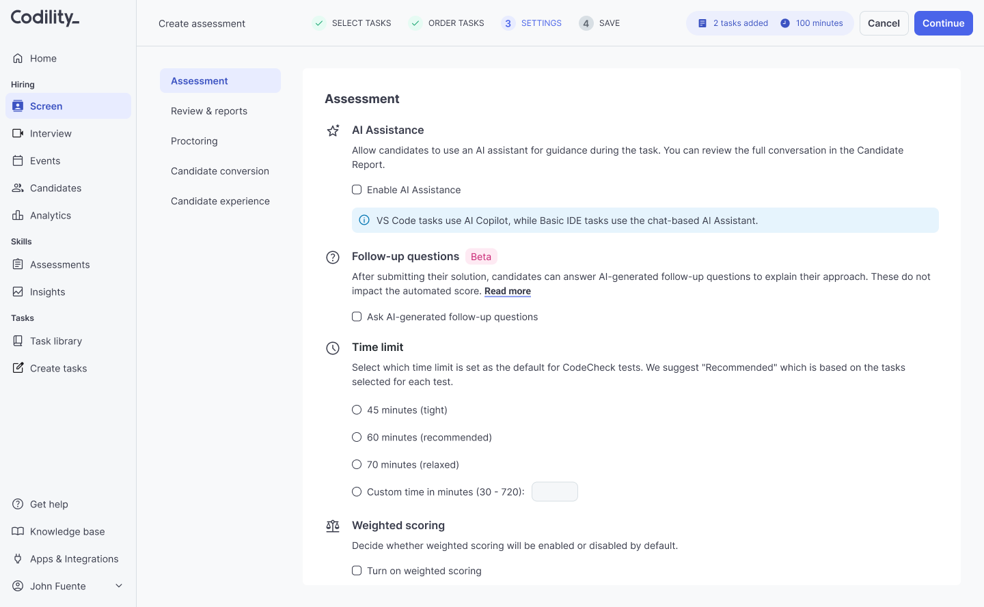The width and height of the screenshot is (984, 607).
Task: Open Events via the calendar icon
Action: 18,160
